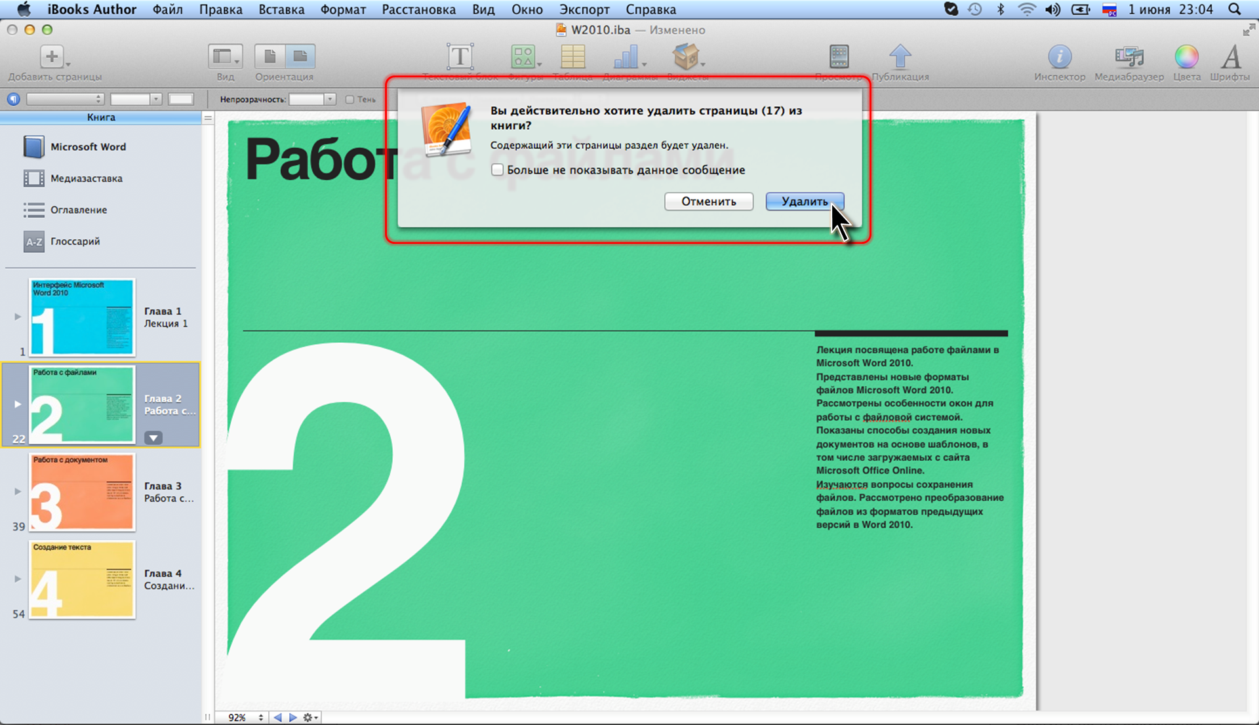Viewport: 1259px width, 725px height.
Task: Click the color well in format bar
Action: coord(181,99)
